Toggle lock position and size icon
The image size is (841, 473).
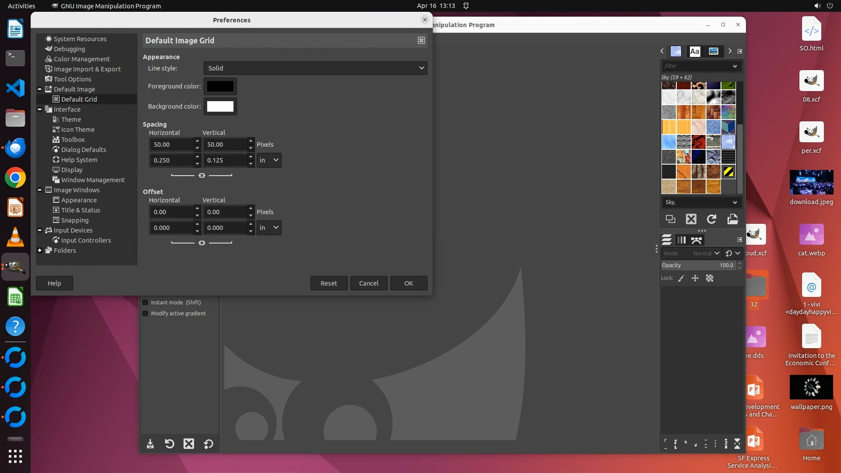pos(695,278)
